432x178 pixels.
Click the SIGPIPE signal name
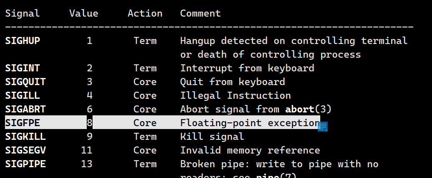(25, 164)
